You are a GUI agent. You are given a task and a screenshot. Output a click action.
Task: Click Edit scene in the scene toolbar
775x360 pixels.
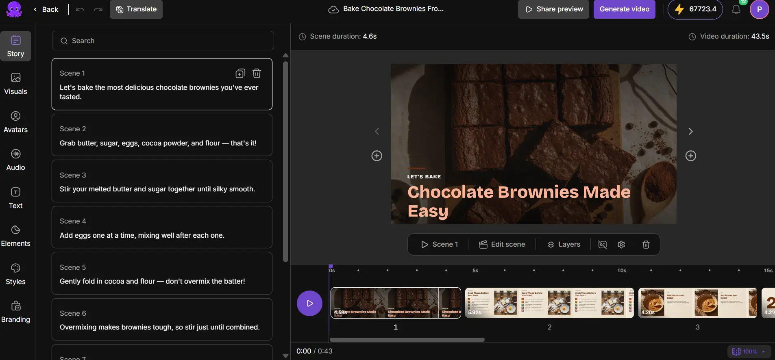coord(502,244)
